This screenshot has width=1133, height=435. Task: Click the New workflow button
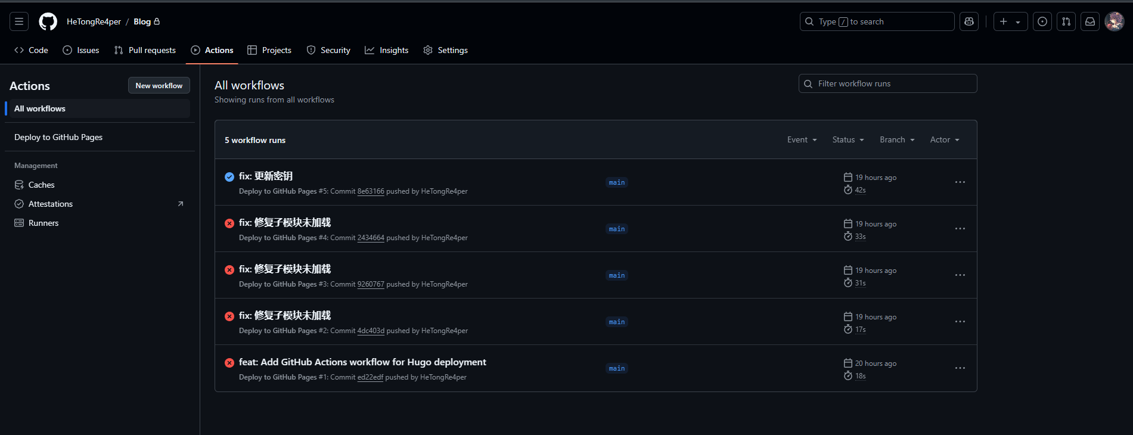coord(159,85)
